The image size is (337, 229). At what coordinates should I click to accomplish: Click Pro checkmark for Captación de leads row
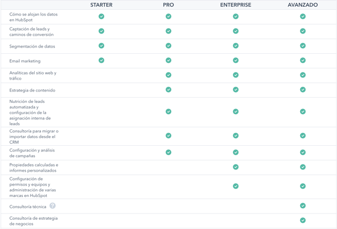pos(168,31)
